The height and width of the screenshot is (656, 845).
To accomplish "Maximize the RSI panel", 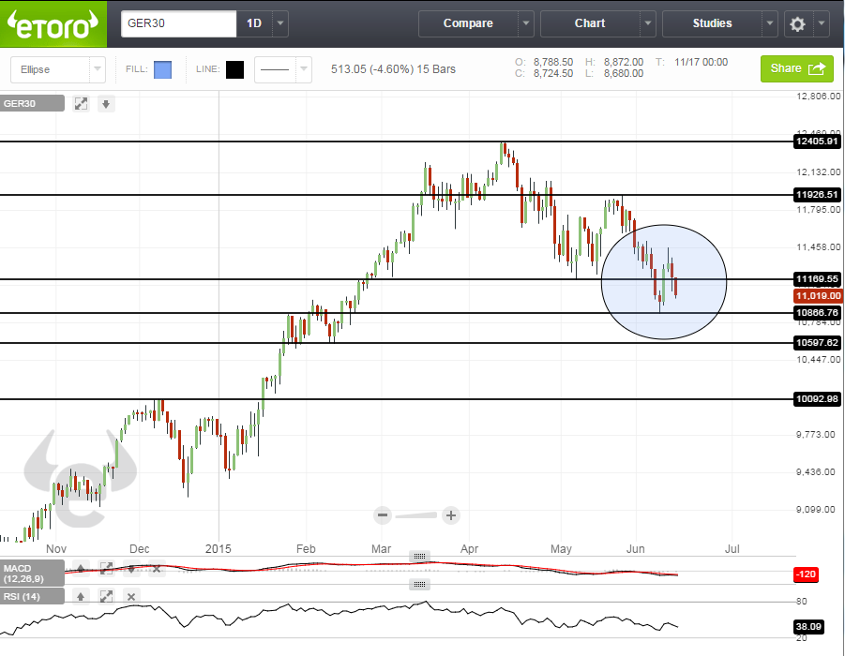I will 106,596.
